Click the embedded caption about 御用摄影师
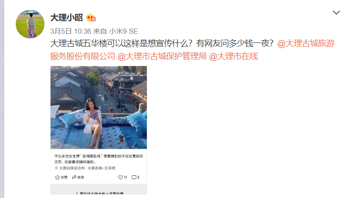The height and width of the screenshot is (198, 348). [99, 159]
